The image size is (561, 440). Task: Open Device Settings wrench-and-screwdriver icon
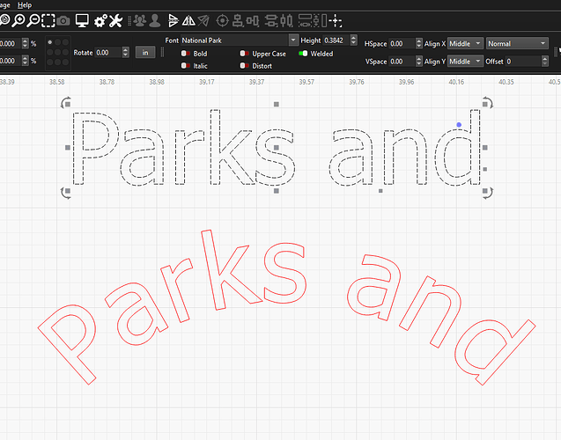pos(116,19)
